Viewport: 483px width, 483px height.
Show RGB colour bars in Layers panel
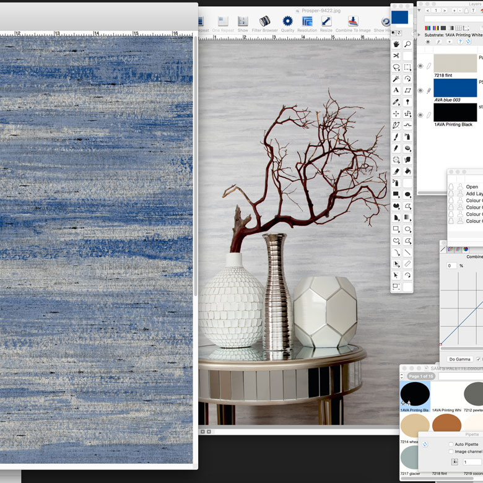(x=427, y=28)
